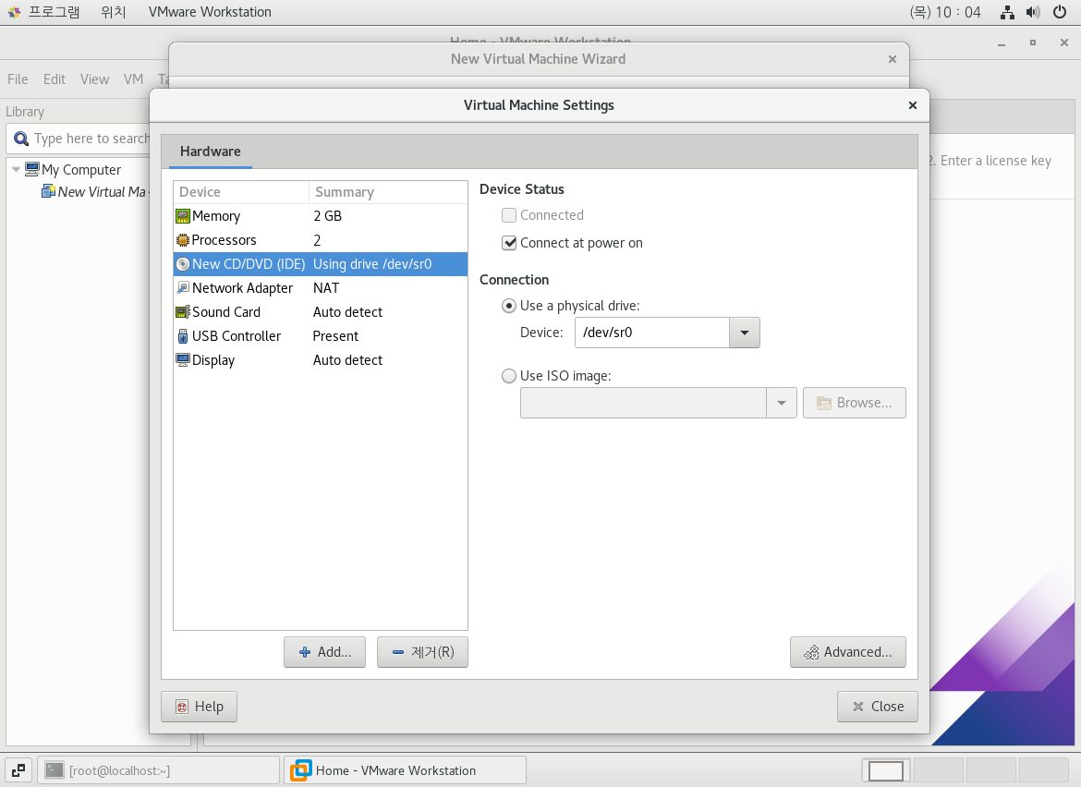The width and height of the screenshot is (1081, 787).
Task: Click the Network Adapter icon
Action: pyautogui.click(x=183, y=288)
